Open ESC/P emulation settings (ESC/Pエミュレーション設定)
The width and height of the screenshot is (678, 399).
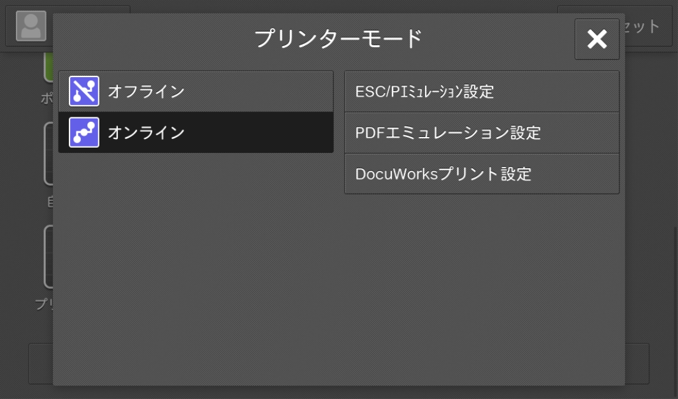(481, 92)
